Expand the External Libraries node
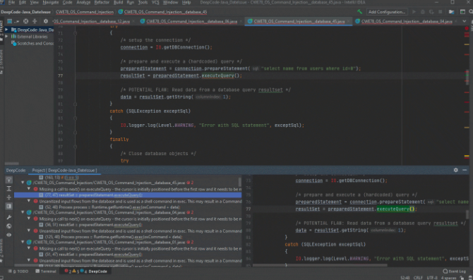The image size is (473, 280). 6,37
